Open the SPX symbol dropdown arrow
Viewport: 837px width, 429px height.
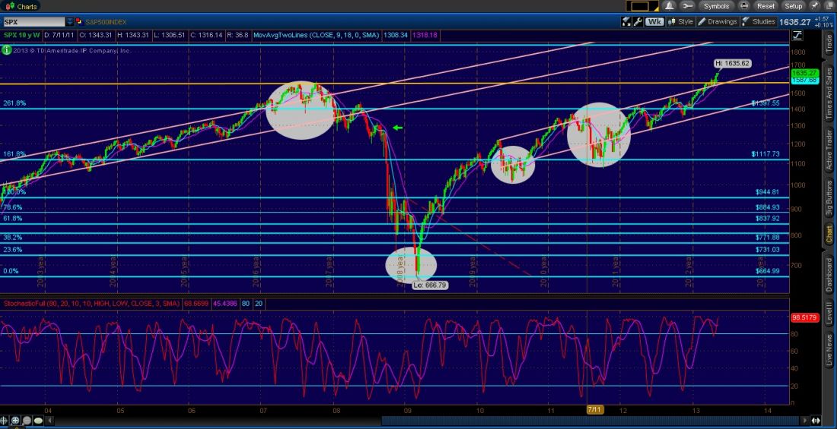pos(70,22)
